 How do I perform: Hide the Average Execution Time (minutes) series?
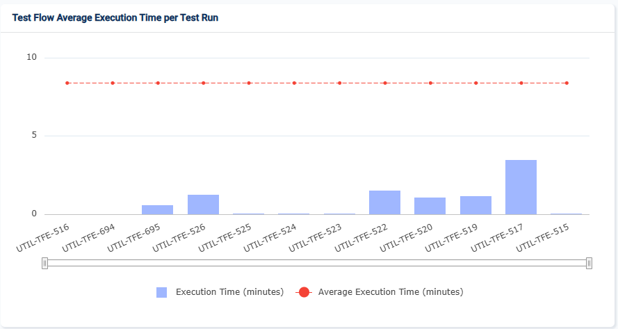click(390, 292)
